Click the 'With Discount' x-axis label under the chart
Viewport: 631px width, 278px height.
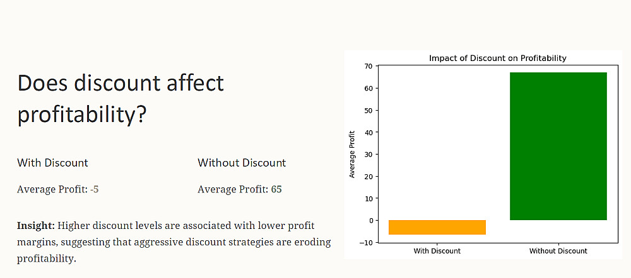[x=437, y=251]
